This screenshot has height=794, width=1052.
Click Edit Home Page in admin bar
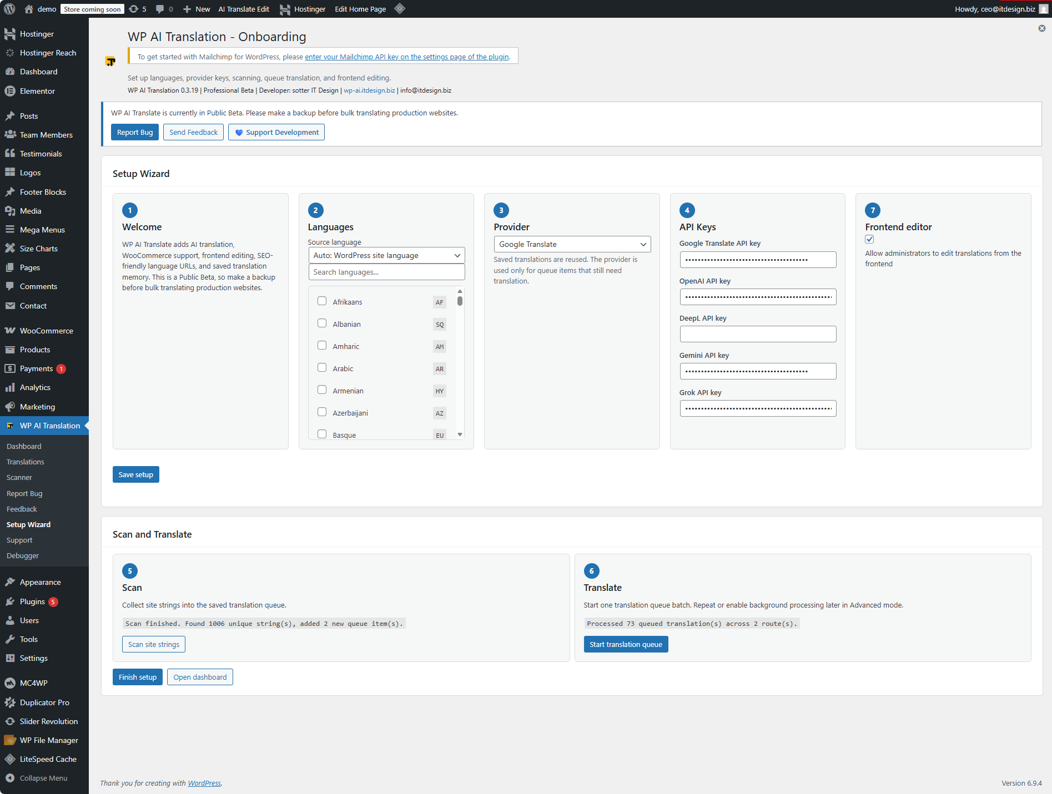click(x=360, y=9)
